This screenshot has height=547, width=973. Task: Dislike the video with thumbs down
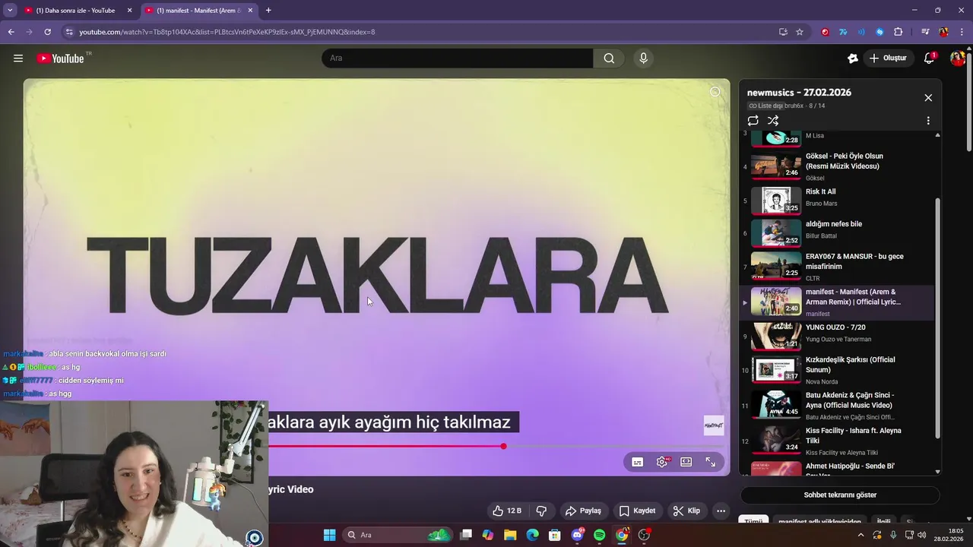[x=541, y=511]
